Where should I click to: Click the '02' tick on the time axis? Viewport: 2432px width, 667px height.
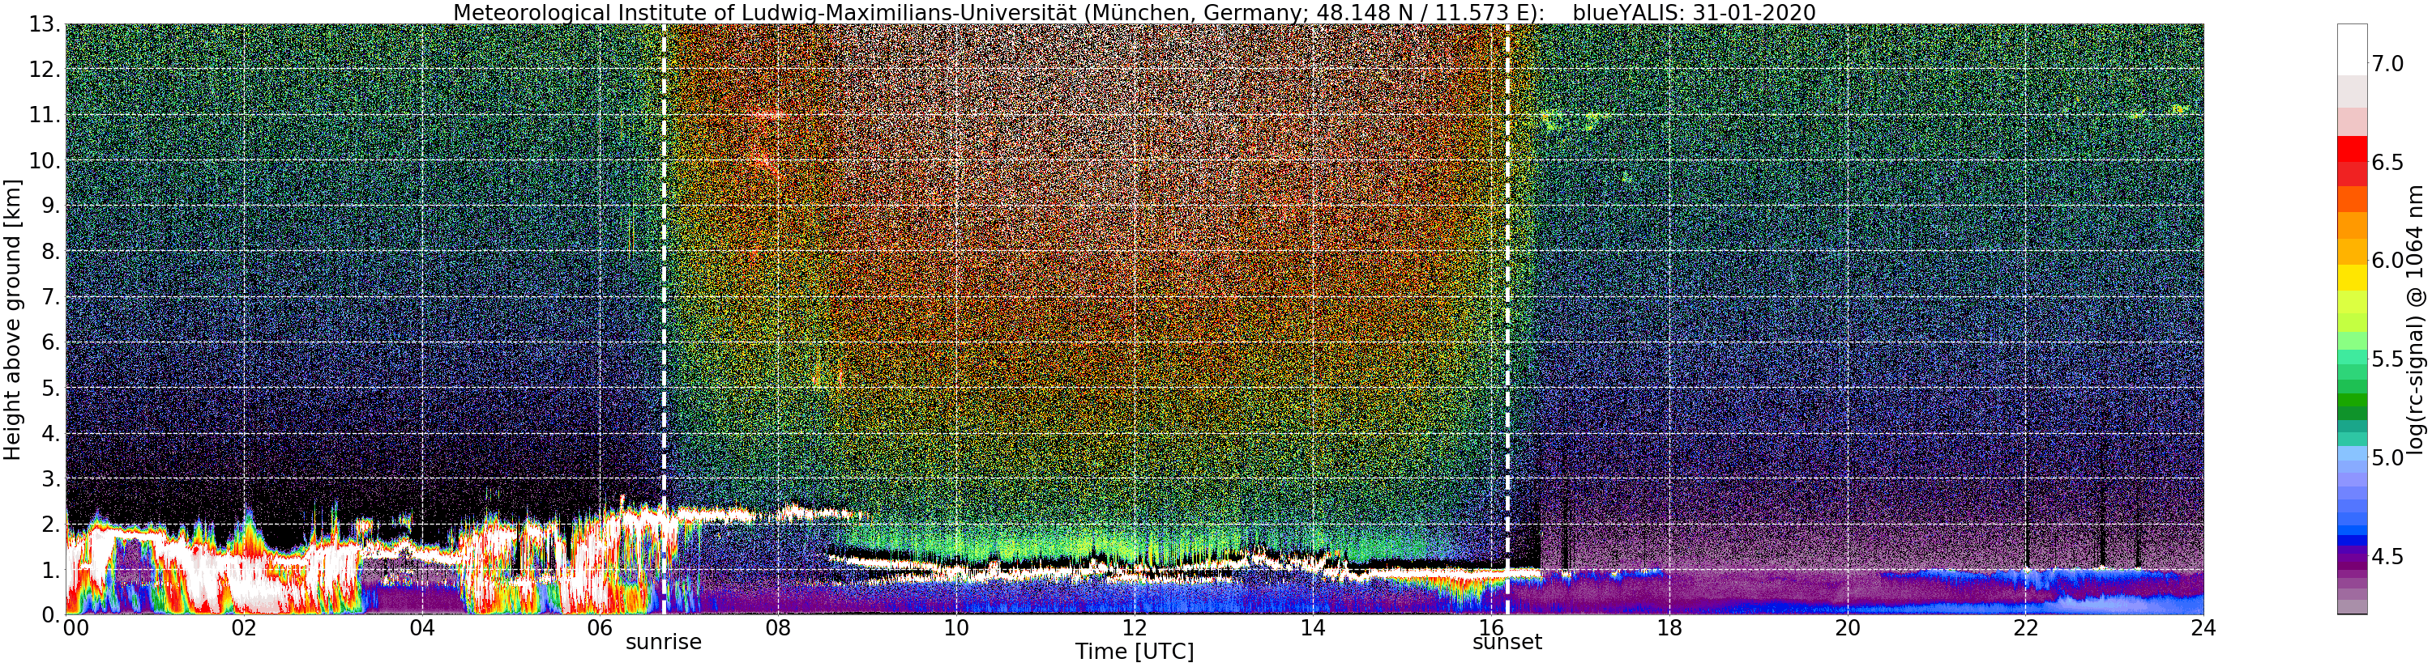244,627
